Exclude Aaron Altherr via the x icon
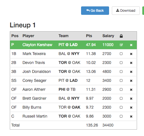144x136 pixels. [131, 90]
